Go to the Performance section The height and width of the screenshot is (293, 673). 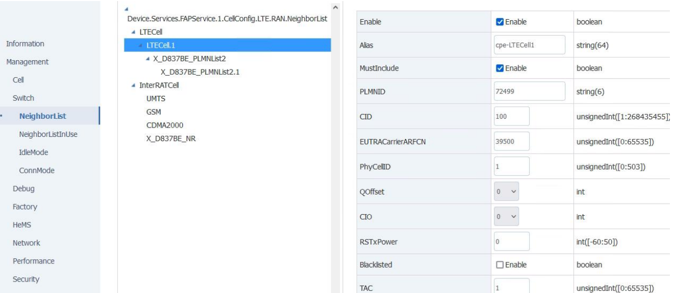tap(33, 261)
